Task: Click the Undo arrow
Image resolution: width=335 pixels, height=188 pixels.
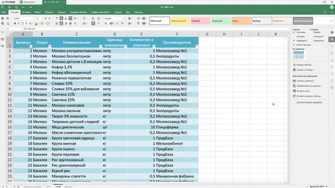Action: tap(23, 7)
